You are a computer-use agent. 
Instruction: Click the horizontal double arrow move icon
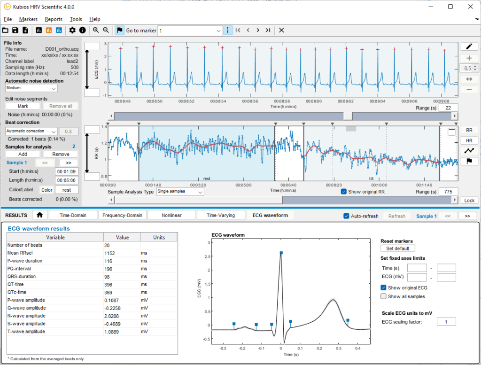click(x=469, y=79)
